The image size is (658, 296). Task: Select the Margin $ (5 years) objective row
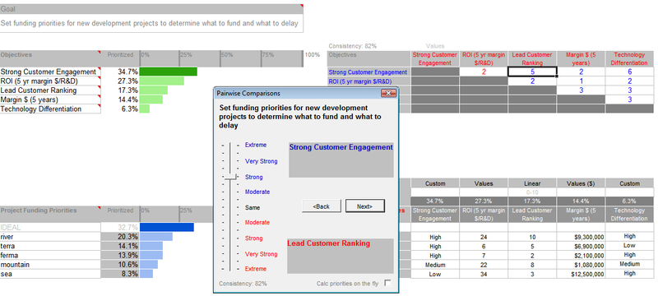pyautogui.click(x=50, y=99)
